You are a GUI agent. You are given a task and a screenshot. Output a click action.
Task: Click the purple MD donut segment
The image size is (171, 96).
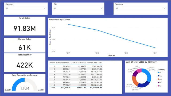pos(135,73)
